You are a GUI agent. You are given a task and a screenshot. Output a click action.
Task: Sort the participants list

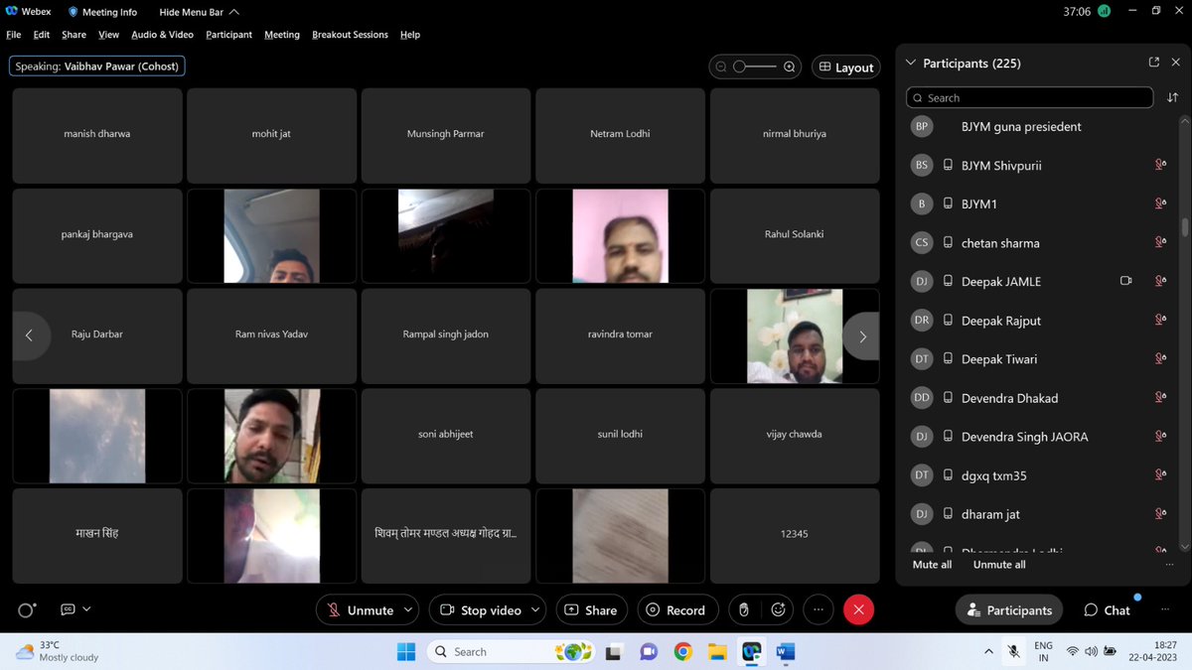tap(1173, 97)
